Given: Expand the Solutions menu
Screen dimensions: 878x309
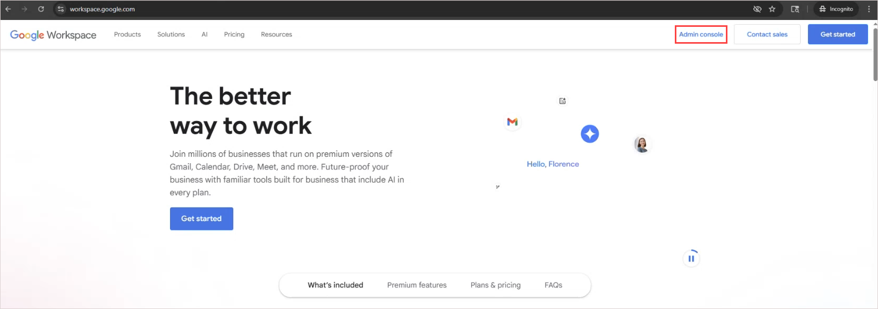Looking at the screenshot, I should point(171,34).
